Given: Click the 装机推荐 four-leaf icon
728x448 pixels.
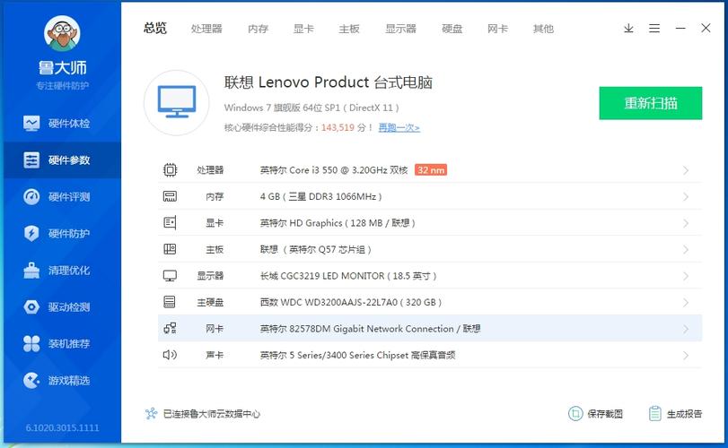Looking at the screenshot, I should click(31, 343).
